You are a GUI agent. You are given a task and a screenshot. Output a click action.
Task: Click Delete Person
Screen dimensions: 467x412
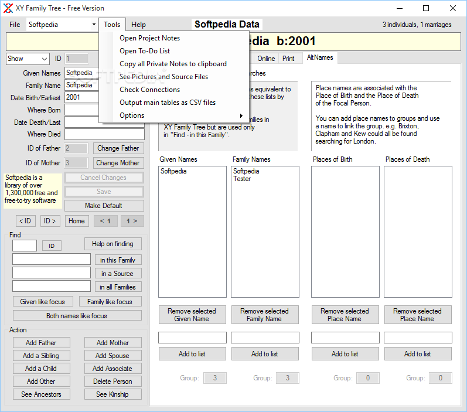113,381
